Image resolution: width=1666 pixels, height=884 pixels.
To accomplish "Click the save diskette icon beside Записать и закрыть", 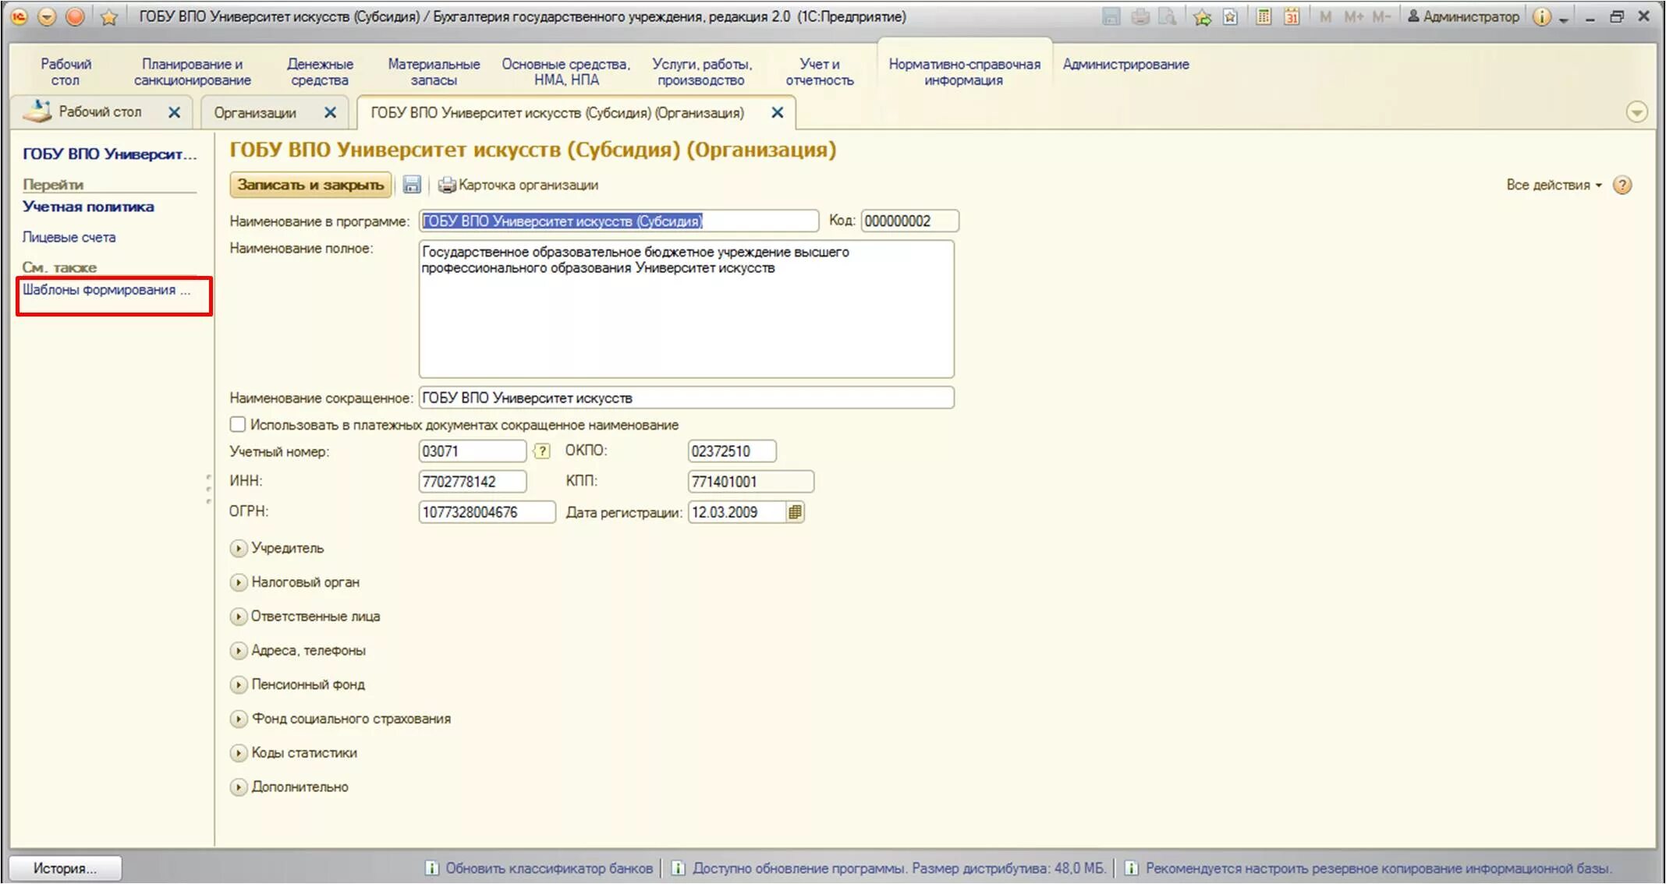I will coord(412,185).
